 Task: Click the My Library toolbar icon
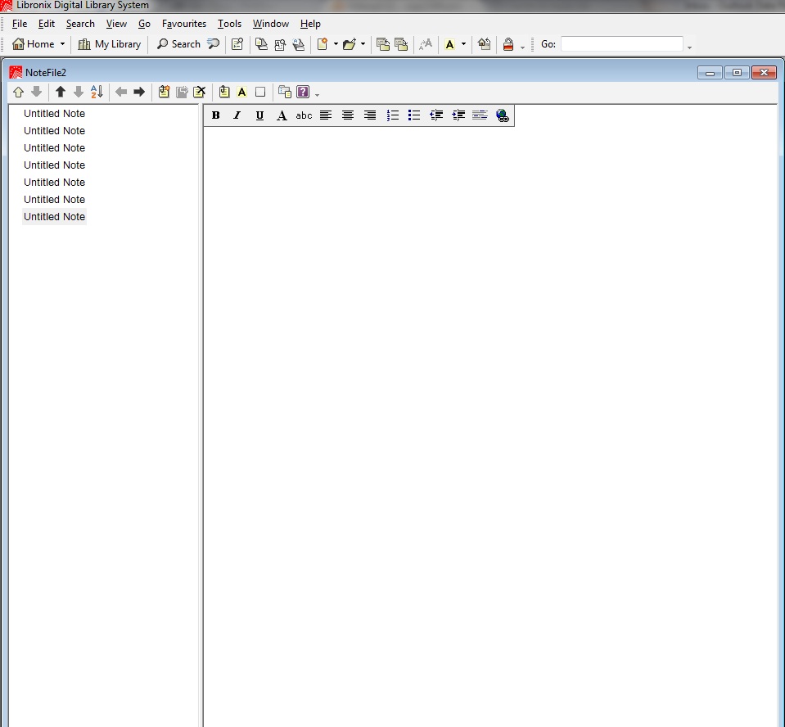[109, 44]
